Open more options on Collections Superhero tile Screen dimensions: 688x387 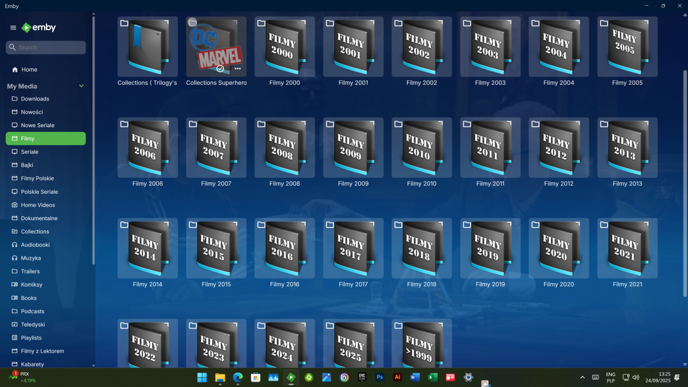pos(237,69)
